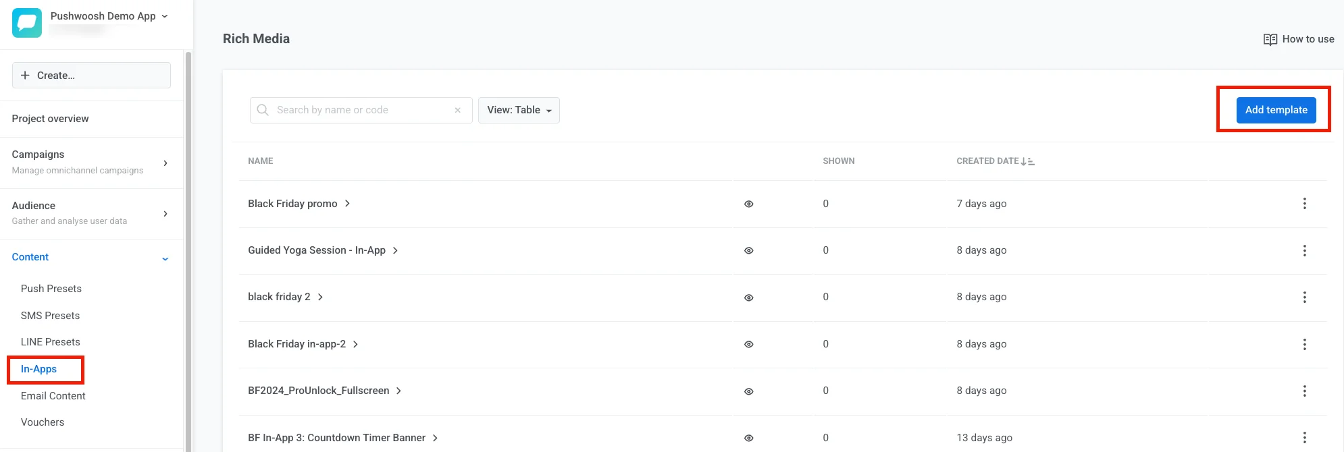Clear the search field with the x icon
The image size is (1344, 452).
click(458, 110)
